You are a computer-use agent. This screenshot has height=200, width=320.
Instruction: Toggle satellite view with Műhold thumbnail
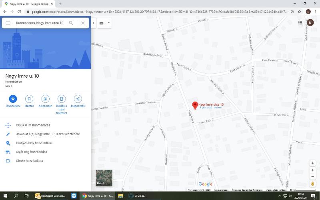tap(104, 178)
